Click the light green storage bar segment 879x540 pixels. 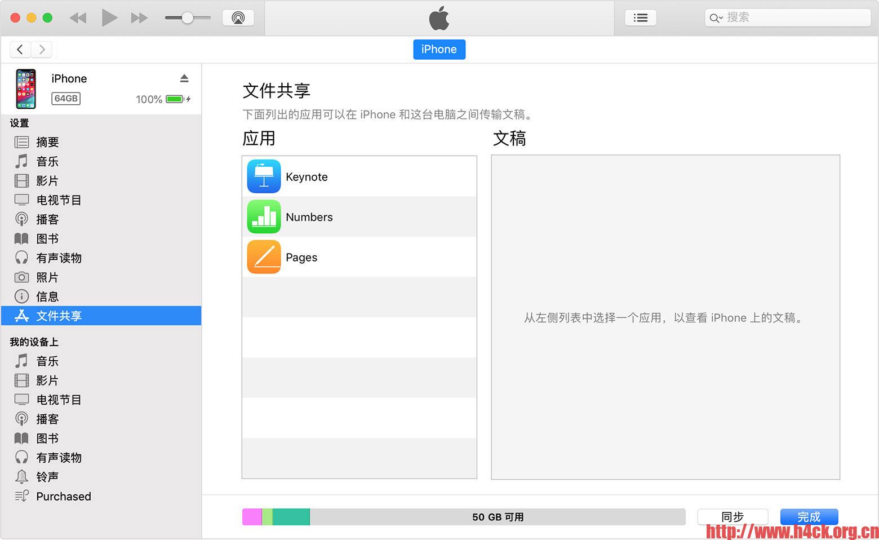268,517
